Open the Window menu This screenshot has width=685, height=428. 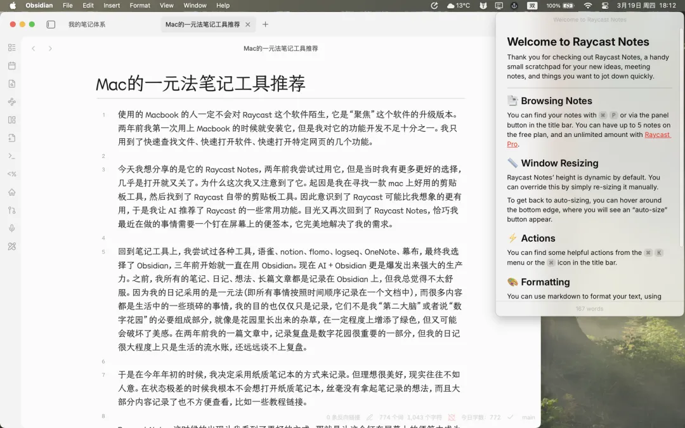click(x=195, y=6)
